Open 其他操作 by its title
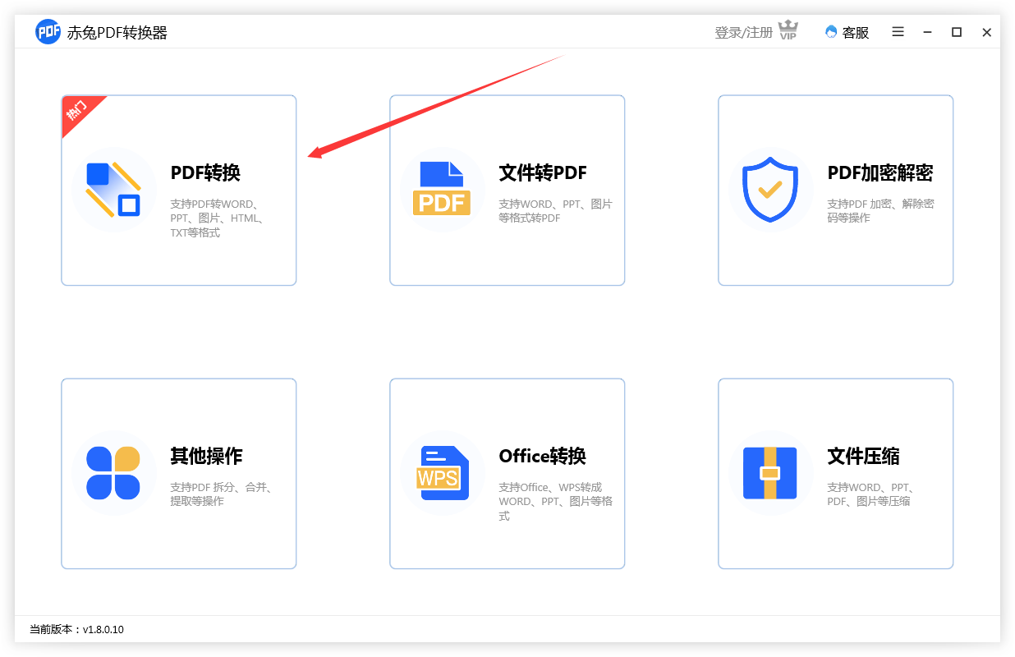This screenshot has width=1015, height=657. pos(206,457)
